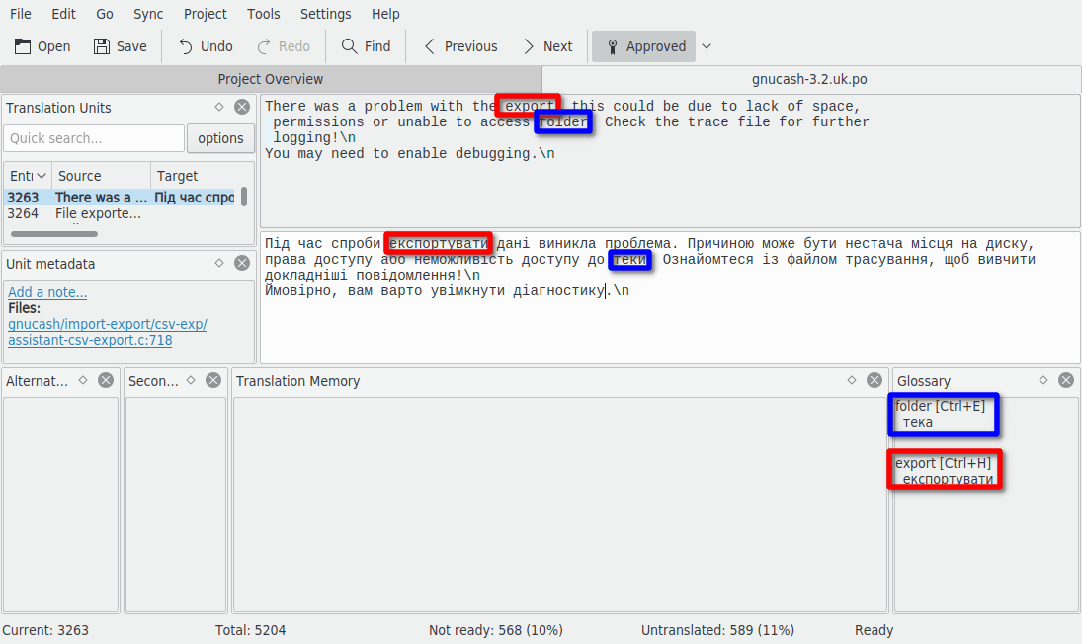1082x644 pixels.
Task: Close the Translation Units panel
Action: (x=242, y=108)
